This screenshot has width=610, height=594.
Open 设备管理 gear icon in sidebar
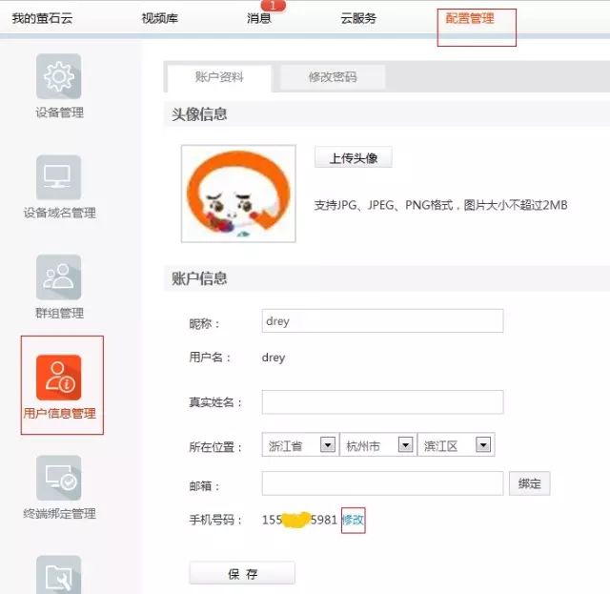(58, 77)
